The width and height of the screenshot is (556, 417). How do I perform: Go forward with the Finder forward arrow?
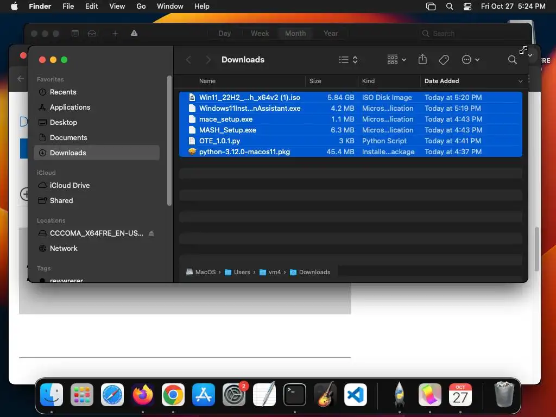(208, 60)
